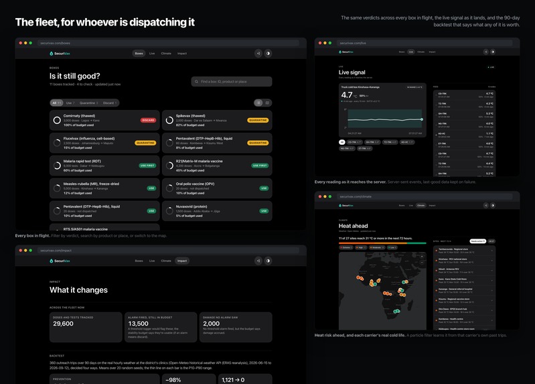Select the KO-VC feed chip under the chart
Screen dimensions: 535x384
tap(406, 142)
